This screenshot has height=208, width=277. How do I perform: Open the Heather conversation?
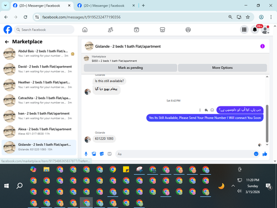(39, 85)
